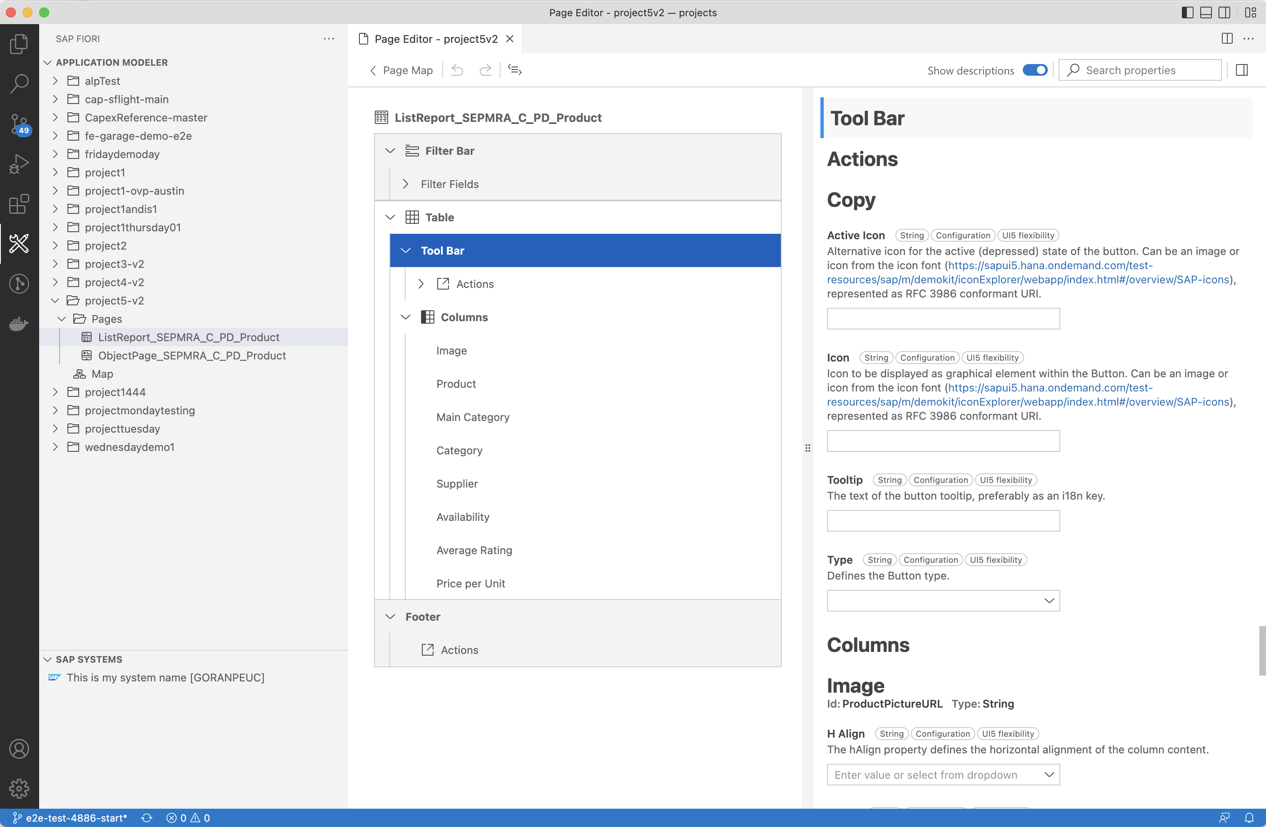
Task: Collapse the Columns node under Table
Action: [406, 317]
